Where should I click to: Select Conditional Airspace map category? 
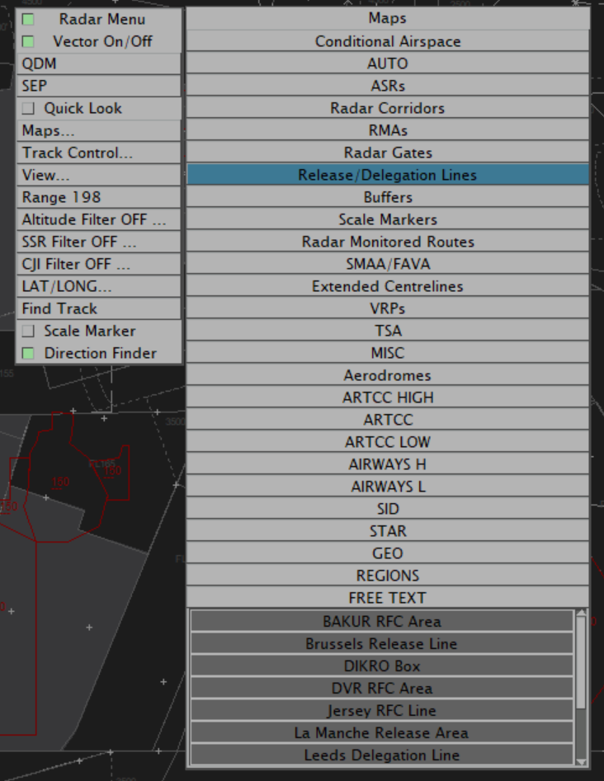387,41
